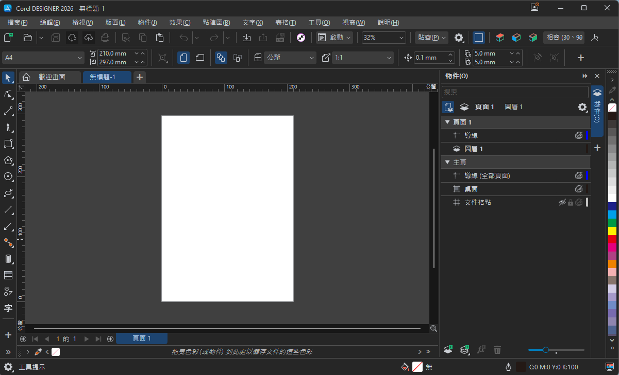Click the Publish to PDF icon
Image resolution: width=619 pixels, height=375 pixels.
280,38
